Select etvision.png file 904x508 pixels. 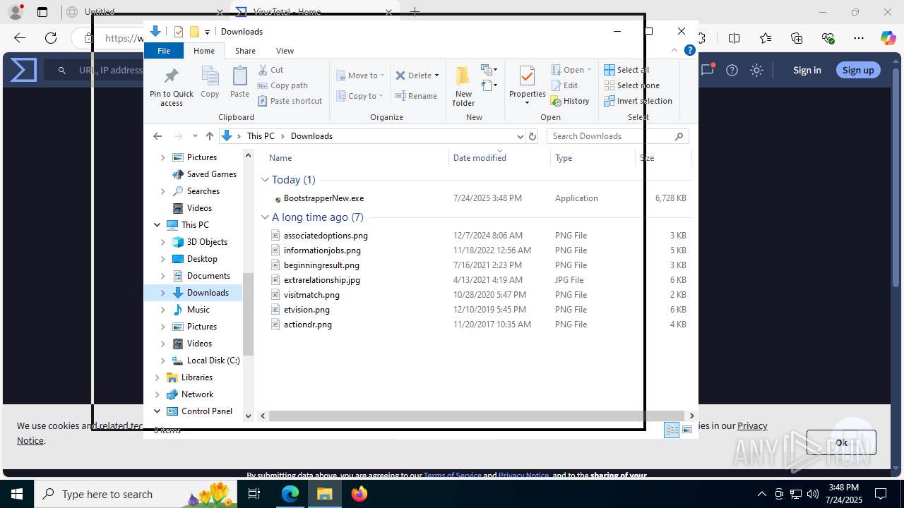[x=307, y=310]
